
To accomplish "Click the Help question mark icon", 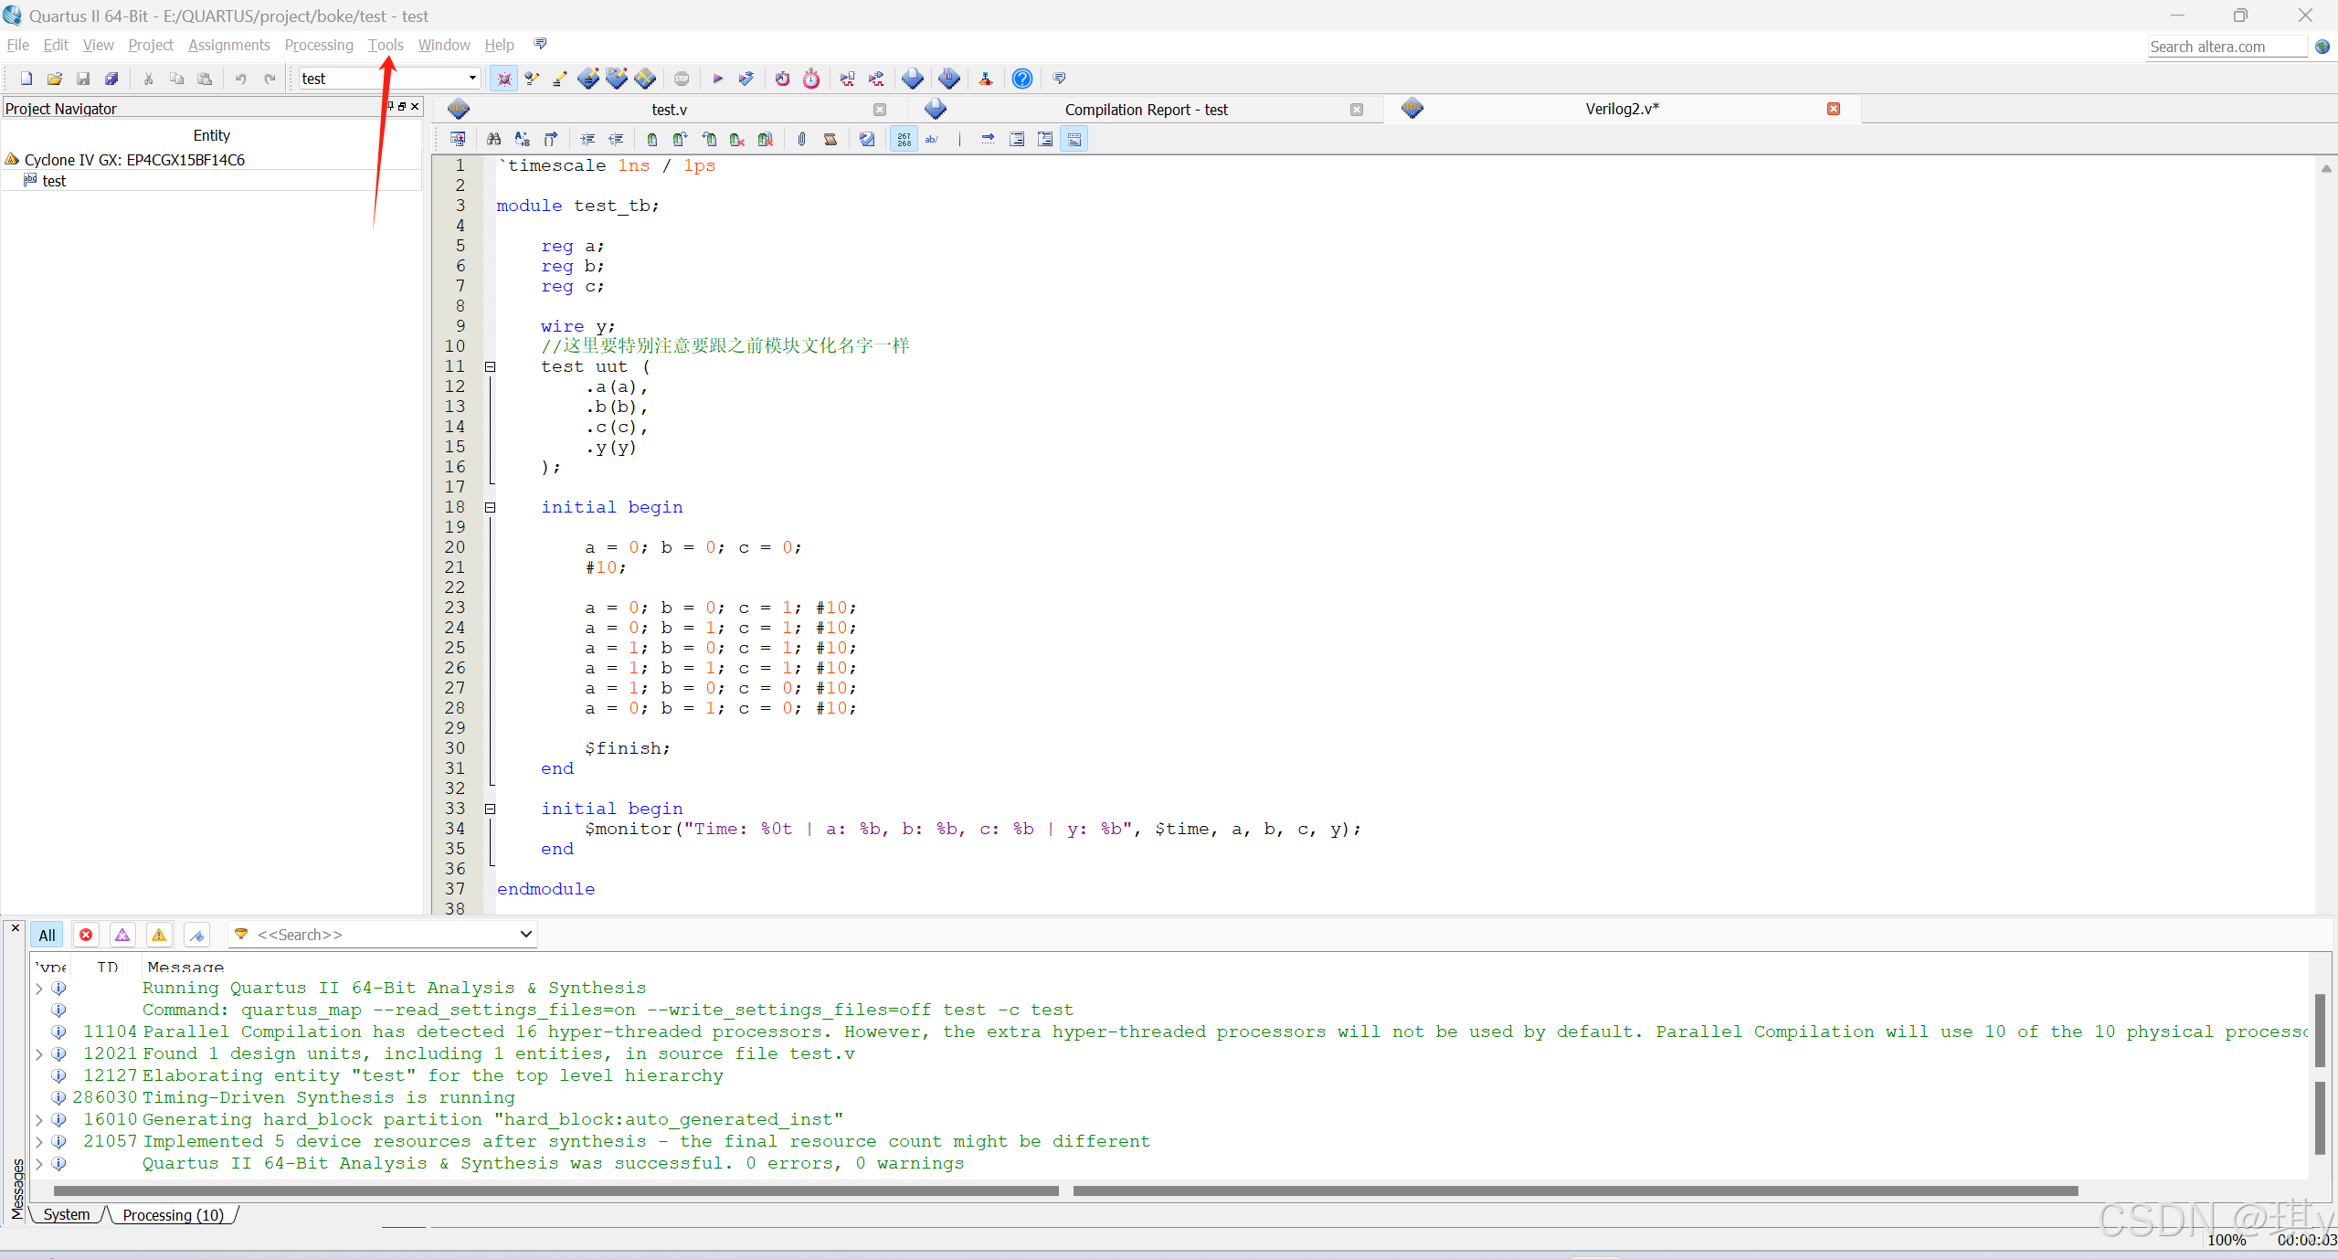I will (1022, 79).
